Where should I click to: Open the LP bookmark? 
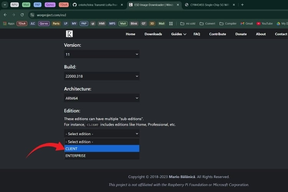pyautogui.click(x=66, y=23)
